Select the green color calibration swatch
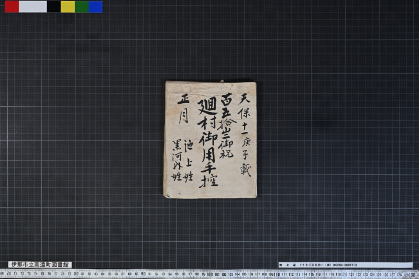This screenshot has height=279, width=419. tap(82, 6)
